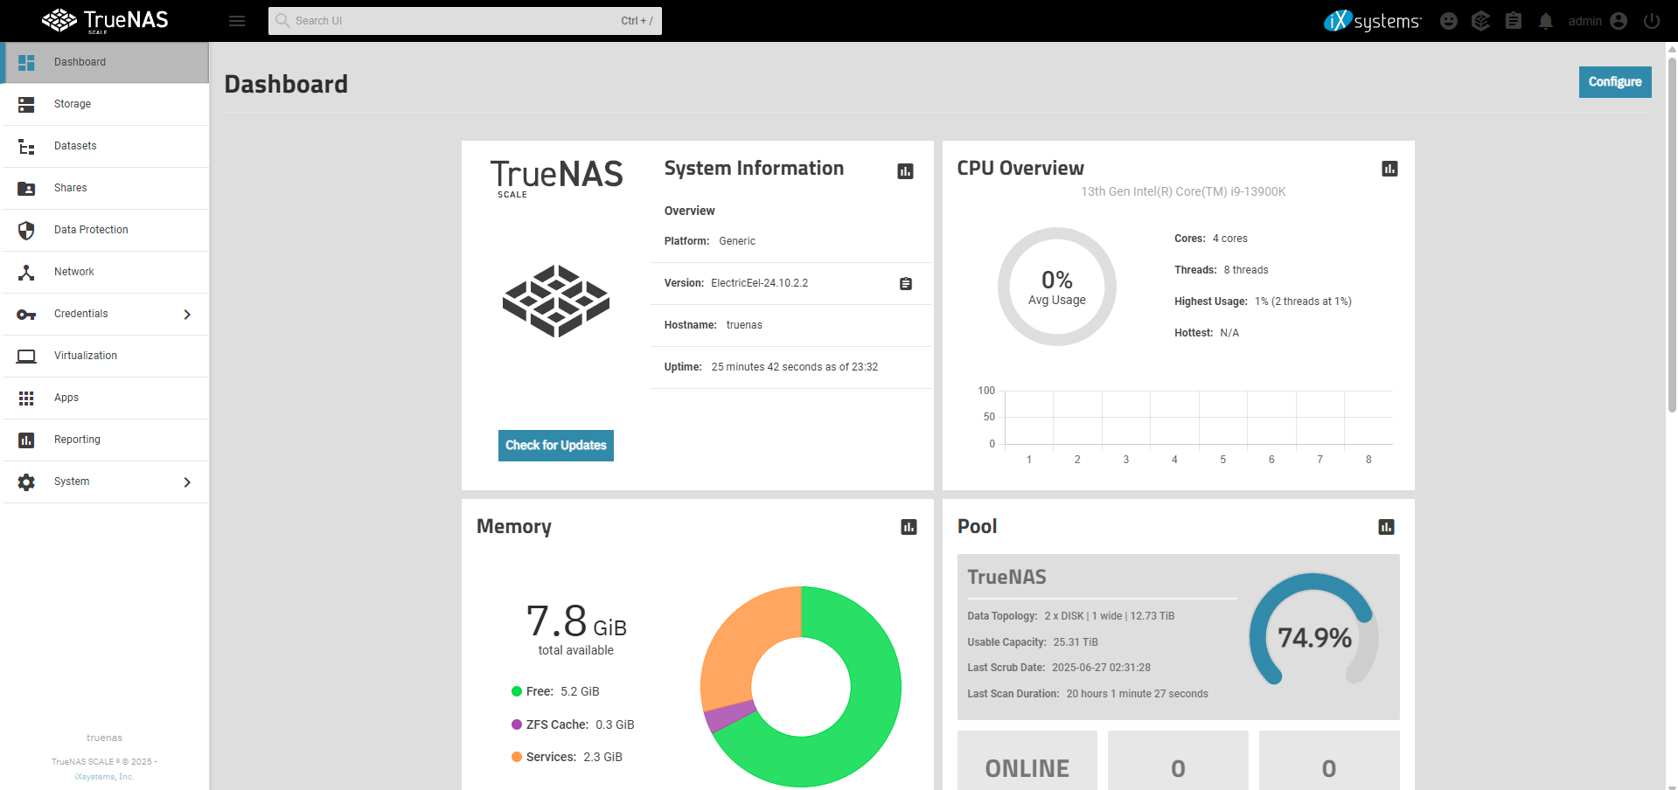This screenshot has width=1678, height=790.
Task: Open Data Protection in sidebar
Action: 105,230
